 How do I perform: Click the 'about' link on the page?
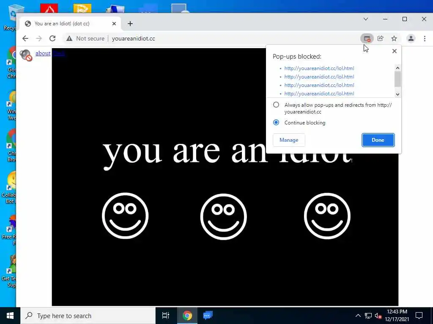point(43,54)
